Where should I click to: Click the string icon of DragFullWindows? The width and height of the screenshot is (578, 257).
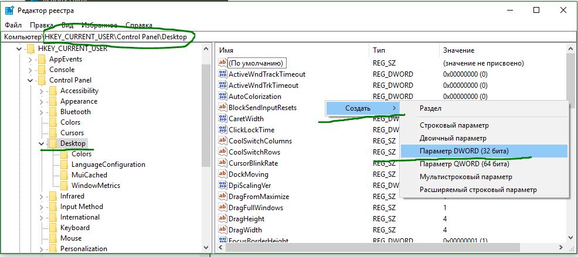click(223, 208)
